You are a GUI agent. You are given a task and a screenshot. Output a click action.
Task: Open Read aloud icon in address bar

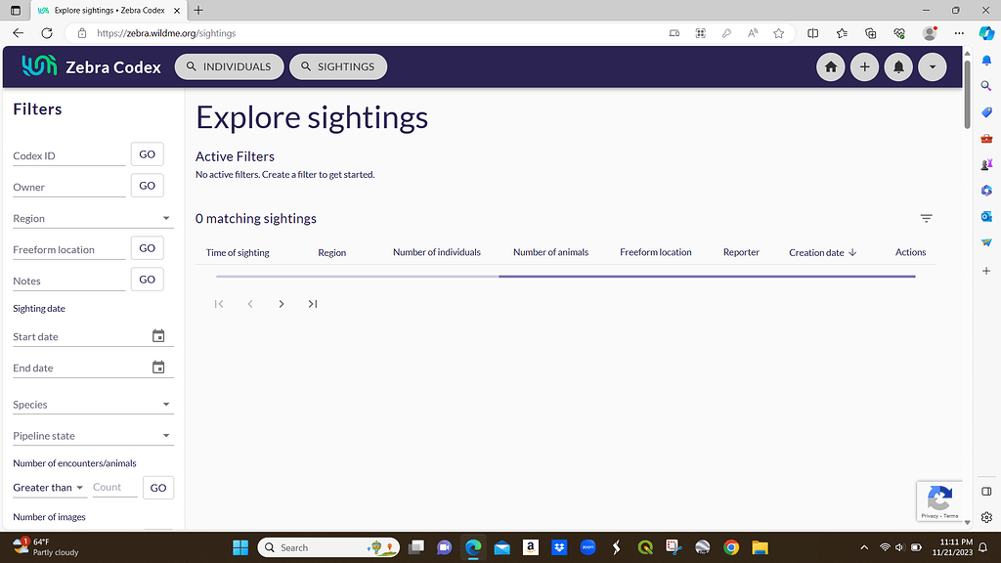[x=753, y=33]
